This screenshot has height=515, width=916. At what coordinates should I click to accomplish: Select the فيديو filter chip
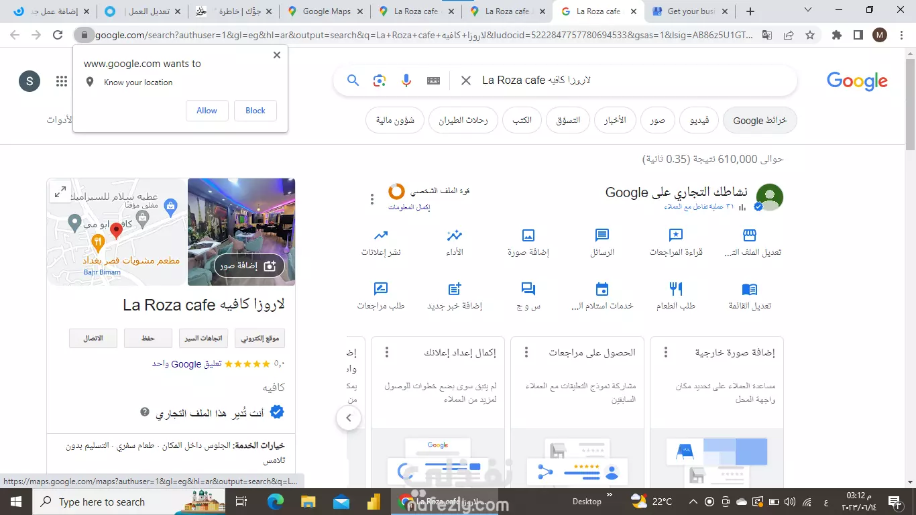(x=699, y=121)
